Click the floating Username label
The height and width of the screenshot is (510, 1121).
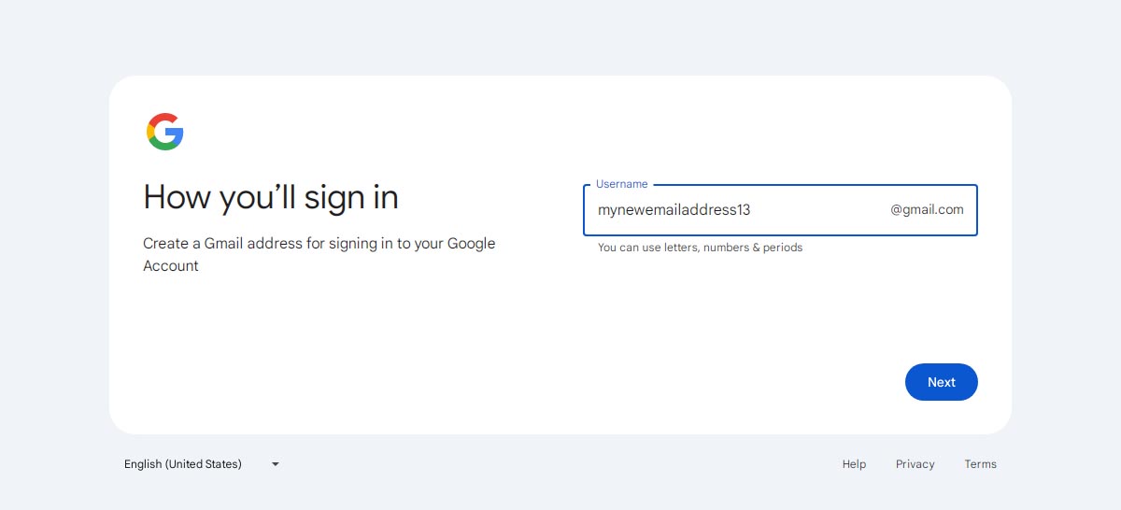[622, 185]
